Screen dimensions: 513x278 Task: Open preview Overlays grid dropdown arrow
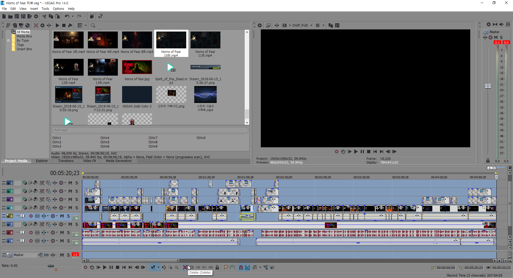pos(323,25)
